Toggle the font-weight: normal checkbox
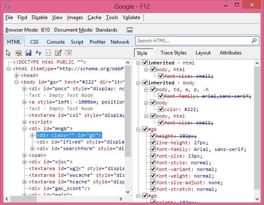The image size is (264, 205). [x=153, y=176]
